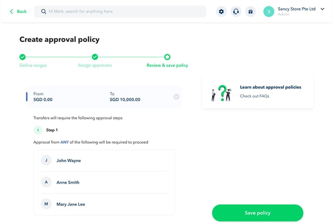Click Mary Jane Lee's avatar initial
Screen dimensions: 333x224
click(x=46, y=204)
